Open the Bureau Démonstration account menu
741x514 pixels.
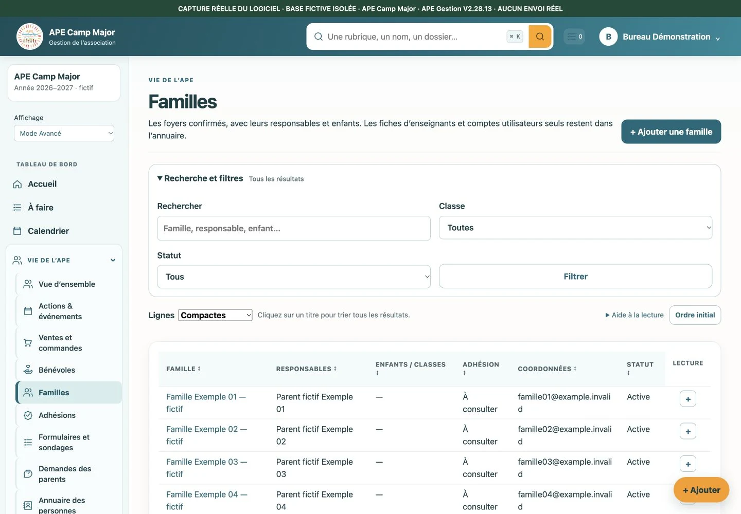(660, 36)
